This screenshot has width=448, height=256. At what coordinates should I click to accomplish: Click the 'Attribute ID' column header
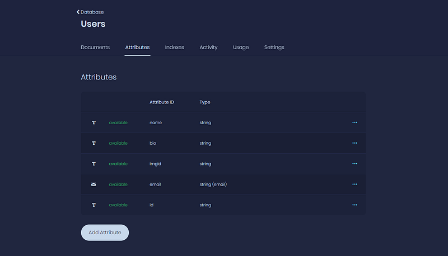pyautogui.click(x=162, y=102)
